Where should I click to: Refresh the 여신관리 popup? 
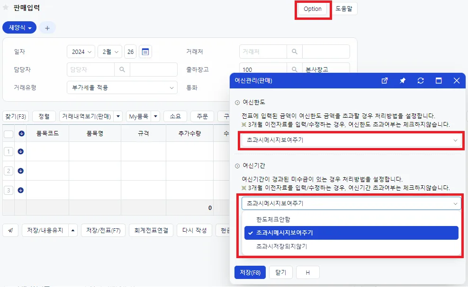coord(421,80)
